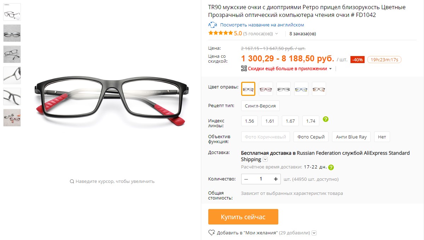Open the wishlist dropdown arrow
The height and width of the screenshot is (240, 424).
(x=314, y=233)
